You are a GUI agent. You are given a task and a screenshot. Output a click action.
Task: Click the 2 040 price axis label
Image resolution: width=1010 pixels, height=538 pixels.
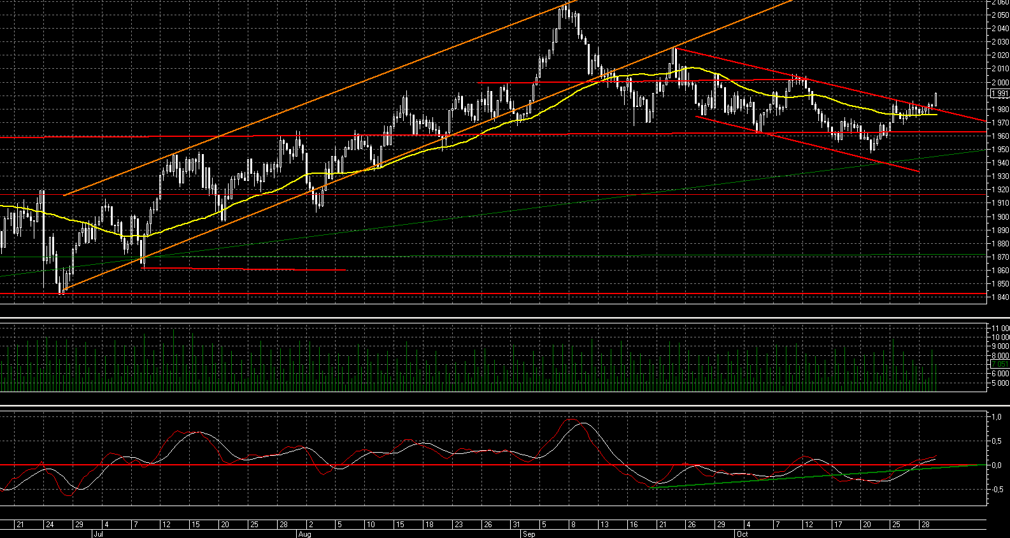pyautogui.click(x=1000, y=28)
